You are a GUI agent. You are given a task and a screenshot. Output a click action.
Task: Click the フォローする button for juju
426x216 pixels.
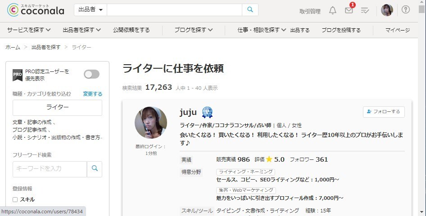(x=384, y=112)
